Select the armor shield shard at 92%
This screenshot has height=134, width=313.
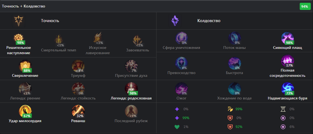(230, 127)
